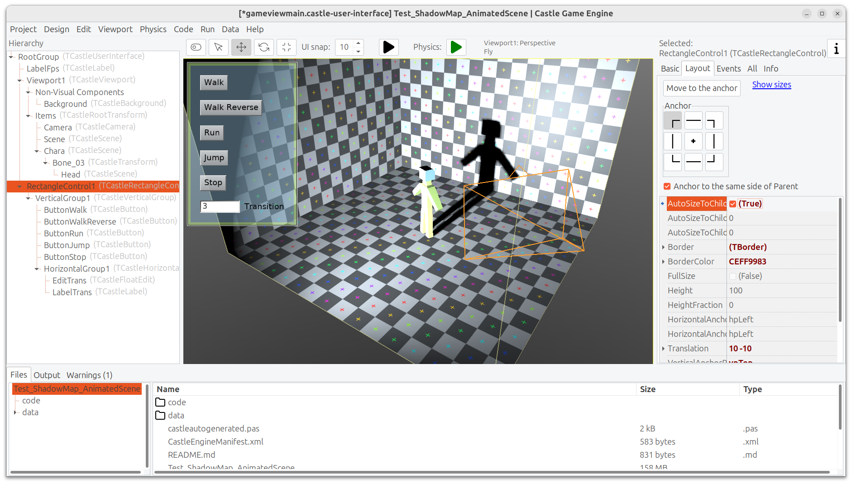Toggle Anchor to same side of Parent
This screenshot has height=484, width=852.
(667, 187)
